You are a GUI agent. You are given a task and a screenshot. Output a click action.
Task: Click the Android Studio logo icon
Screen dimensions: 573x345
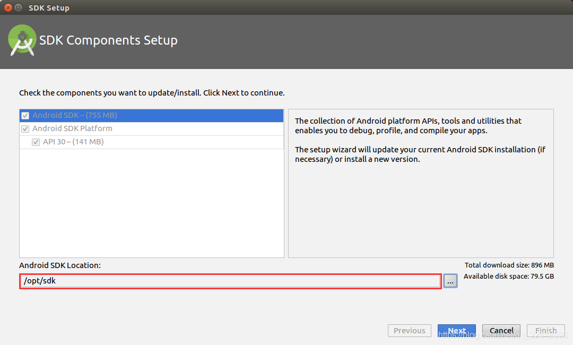(22, 40)
